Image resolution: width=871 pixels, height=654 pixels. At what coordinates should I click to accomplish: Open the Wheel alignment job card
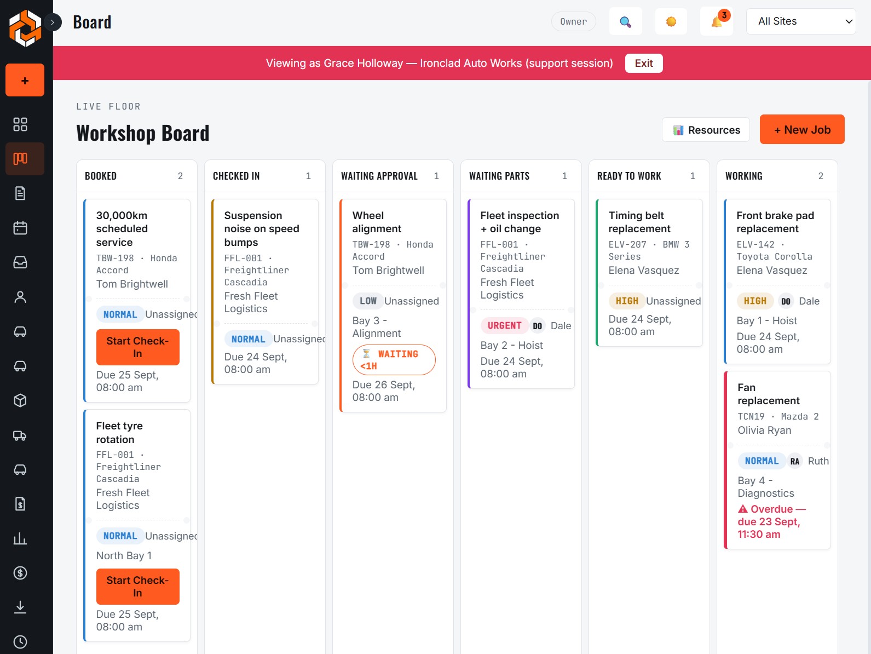(x=393, y=305)
